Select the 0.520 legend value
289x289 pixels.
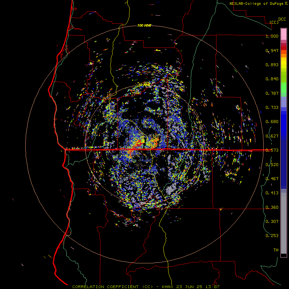click(272, 165)
